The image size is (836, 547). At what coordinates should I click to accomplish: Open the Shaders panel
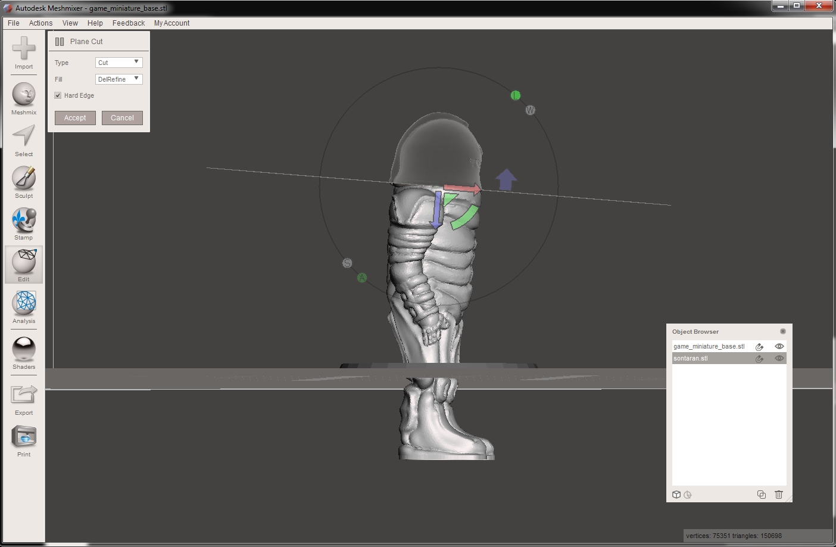coord(24,353)
